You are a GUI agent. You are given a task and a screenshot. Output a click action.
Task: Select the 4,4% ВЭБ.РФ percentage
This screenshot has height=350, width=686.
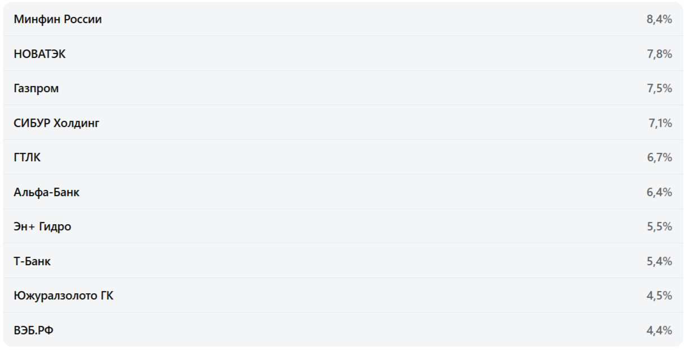[659, 330]
